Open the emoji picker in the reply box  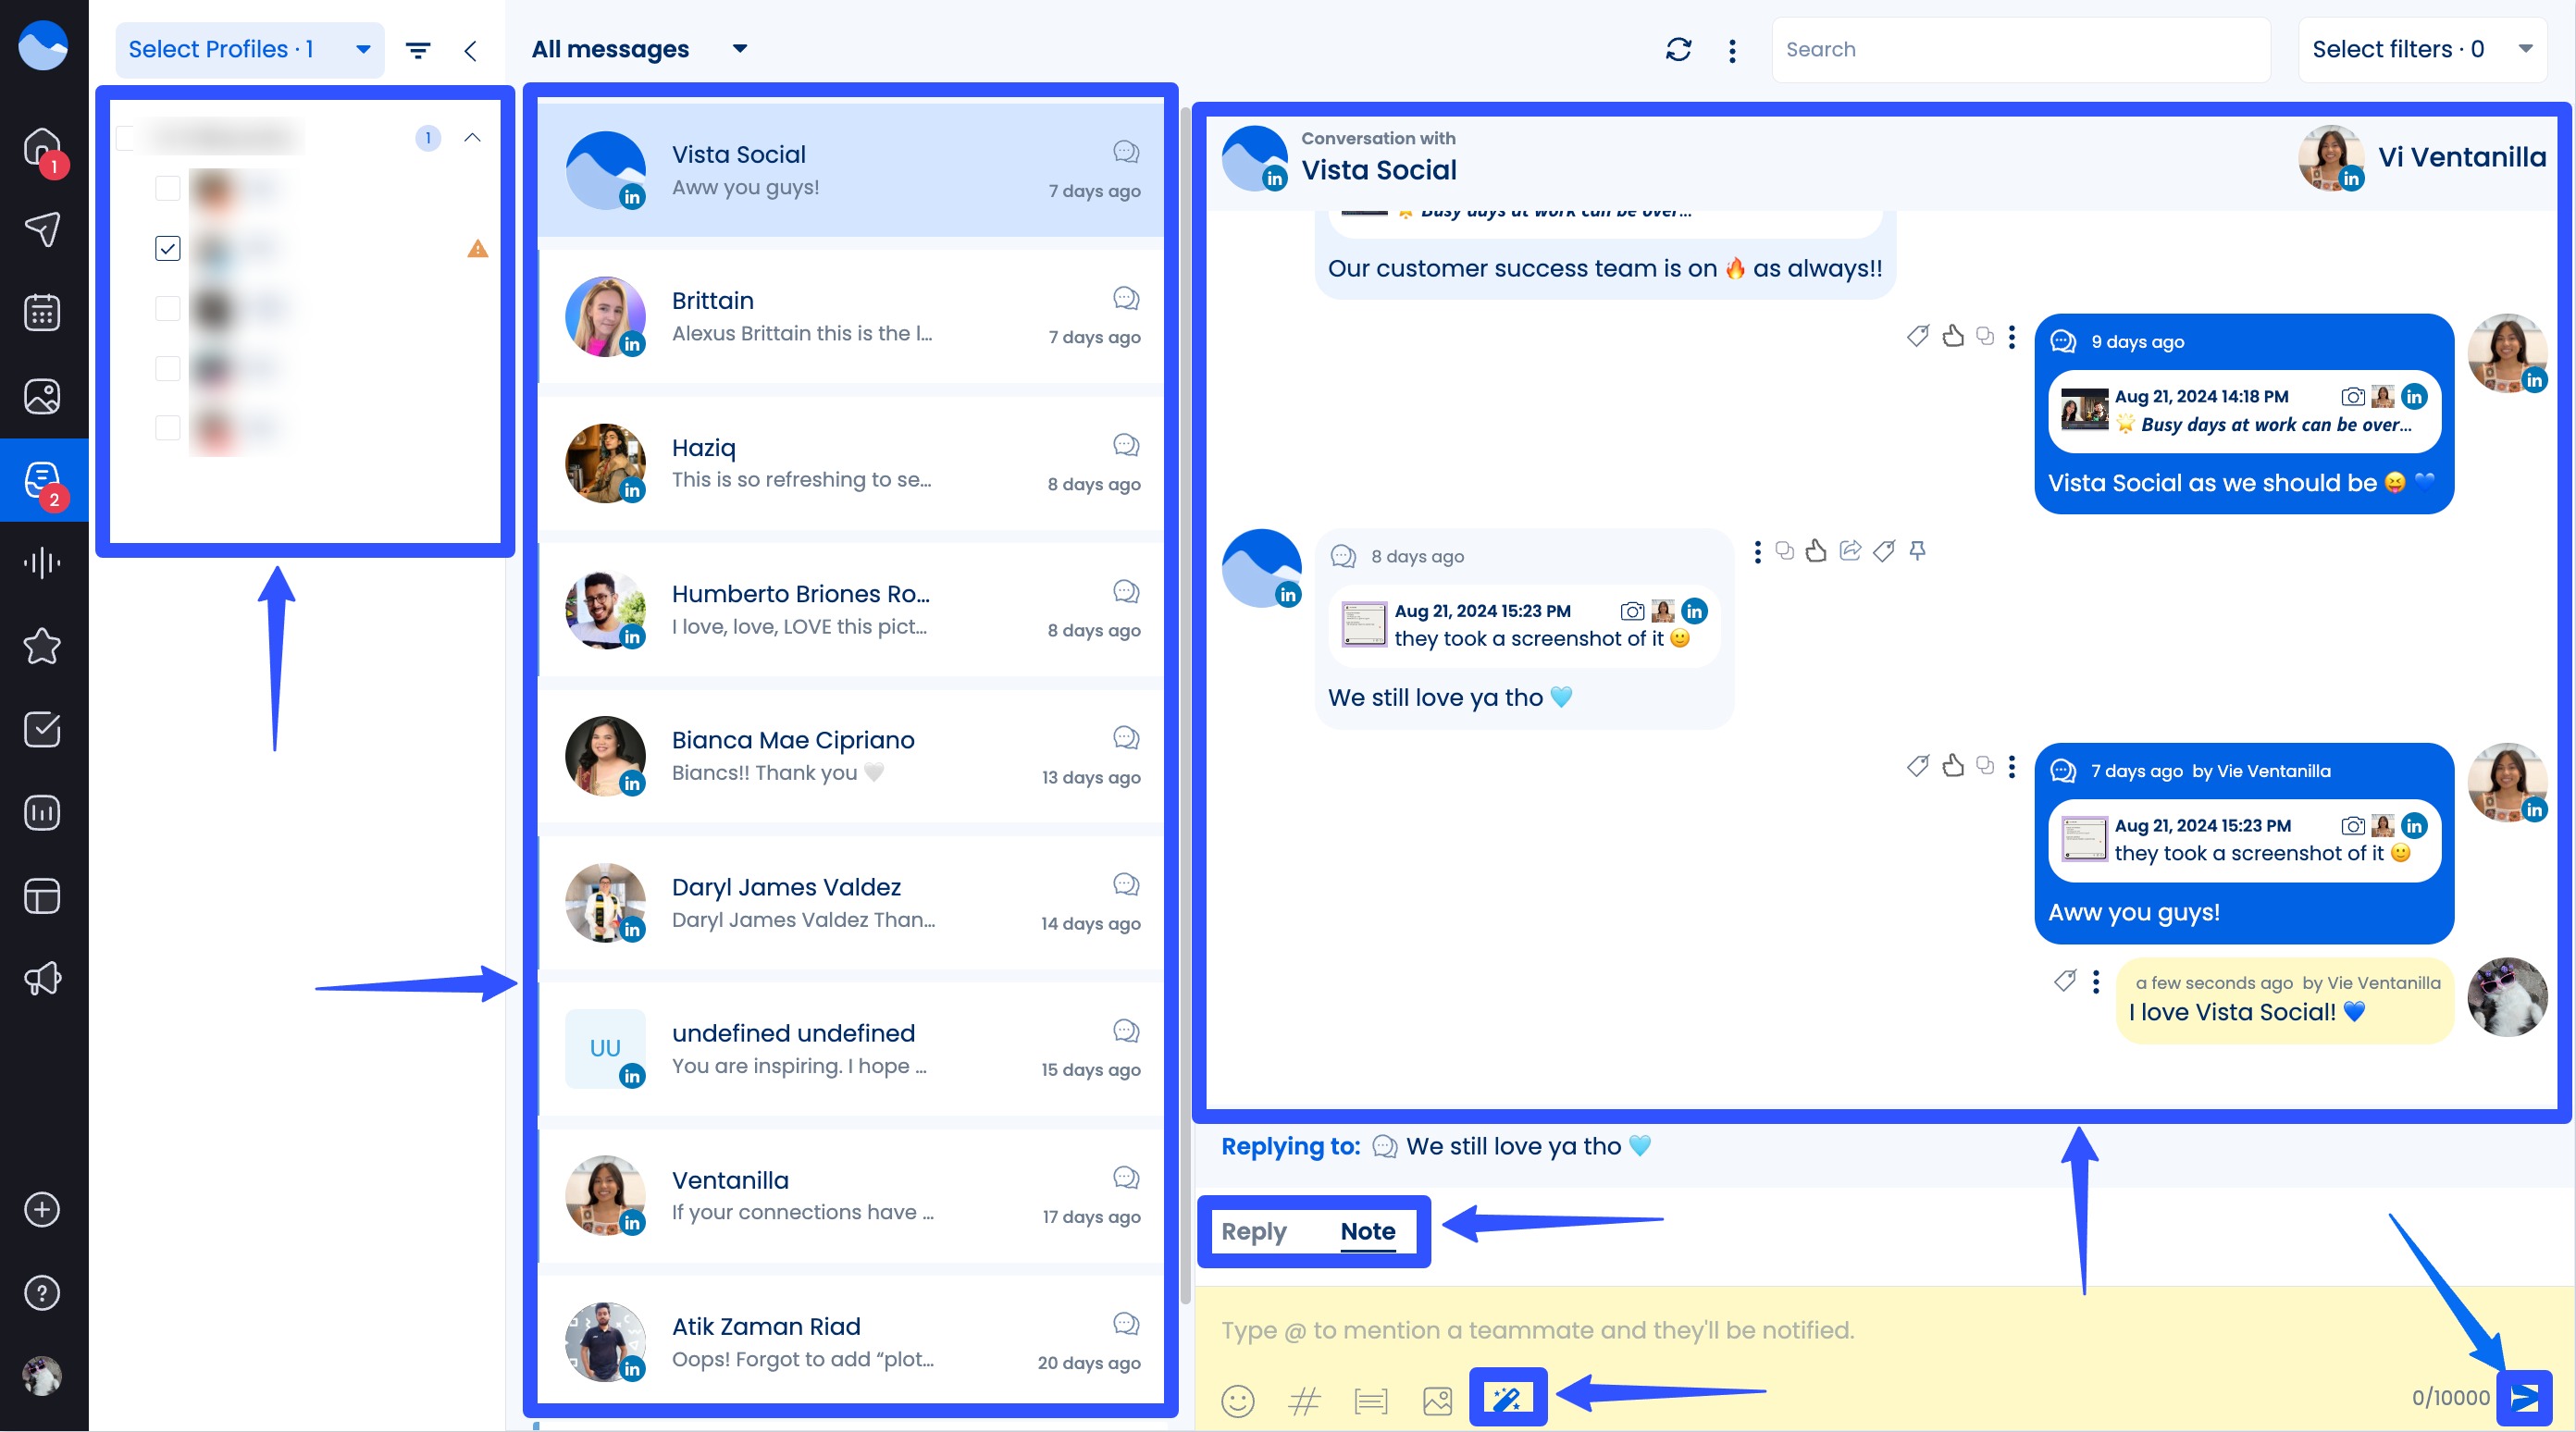coord(1240,1401)
